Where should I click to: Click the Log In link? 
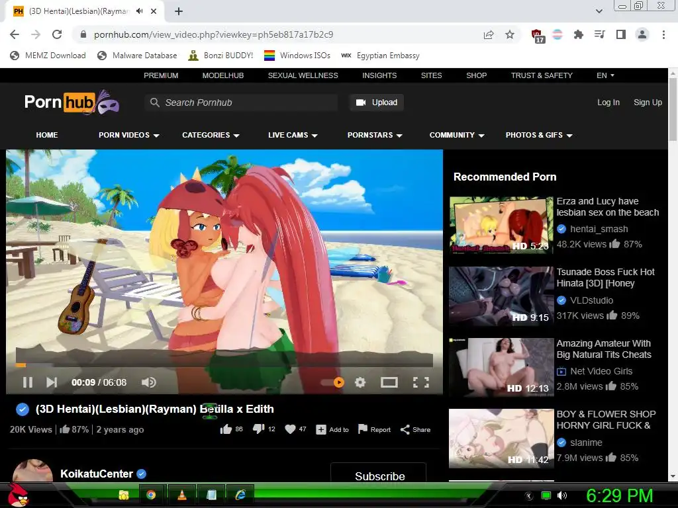pos(608,103)
